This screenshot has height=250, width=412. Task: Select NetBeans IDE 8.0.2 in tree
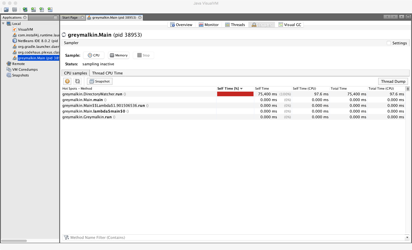38,41
